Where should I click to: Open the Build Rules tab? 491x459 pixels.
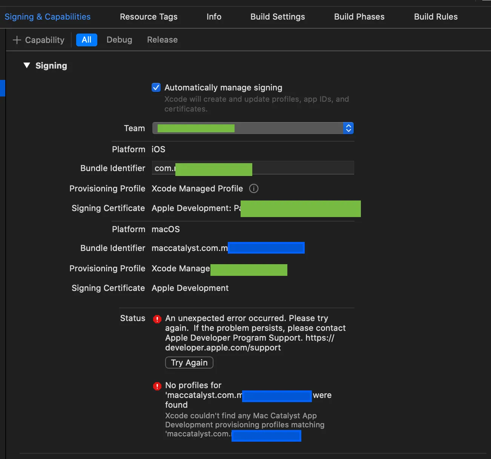click(x=436, y=17)
